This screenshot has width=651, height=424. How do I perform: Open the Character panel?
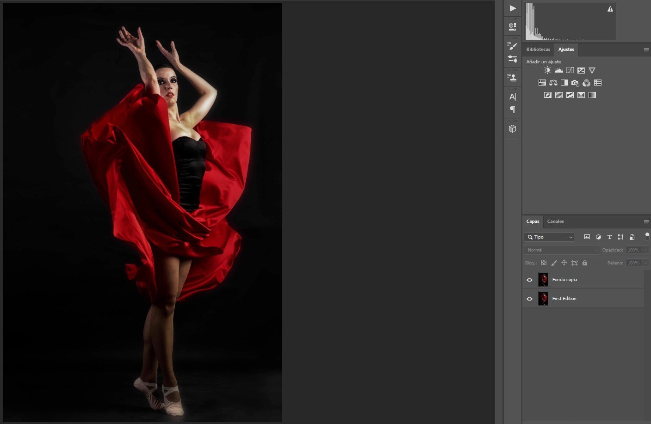pyautogui.click(x=512, y=97)
